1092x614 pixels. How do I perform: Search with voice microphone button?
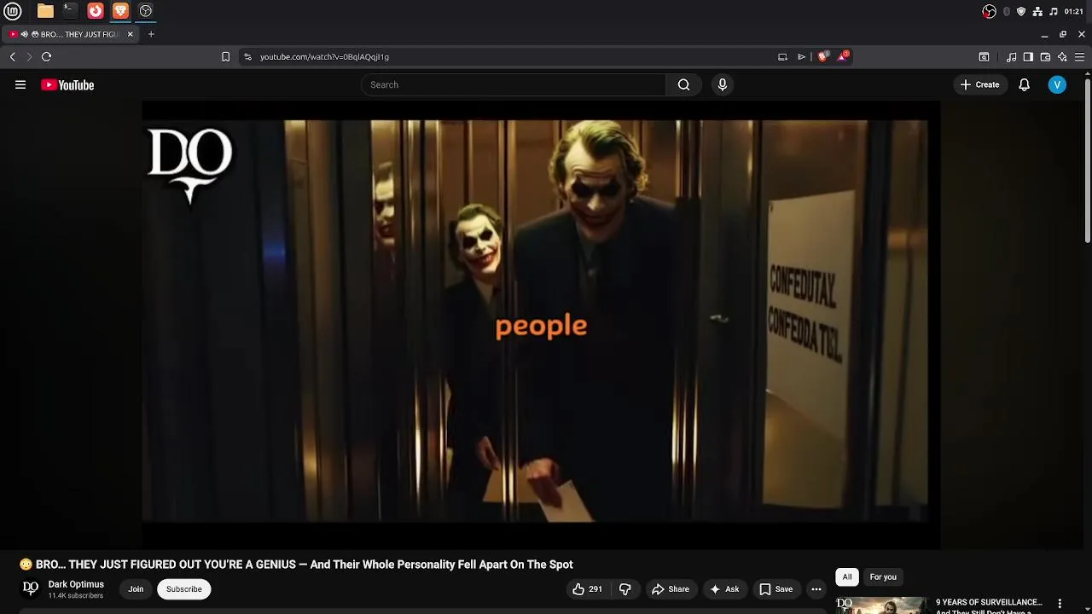[x=723, y=84]
